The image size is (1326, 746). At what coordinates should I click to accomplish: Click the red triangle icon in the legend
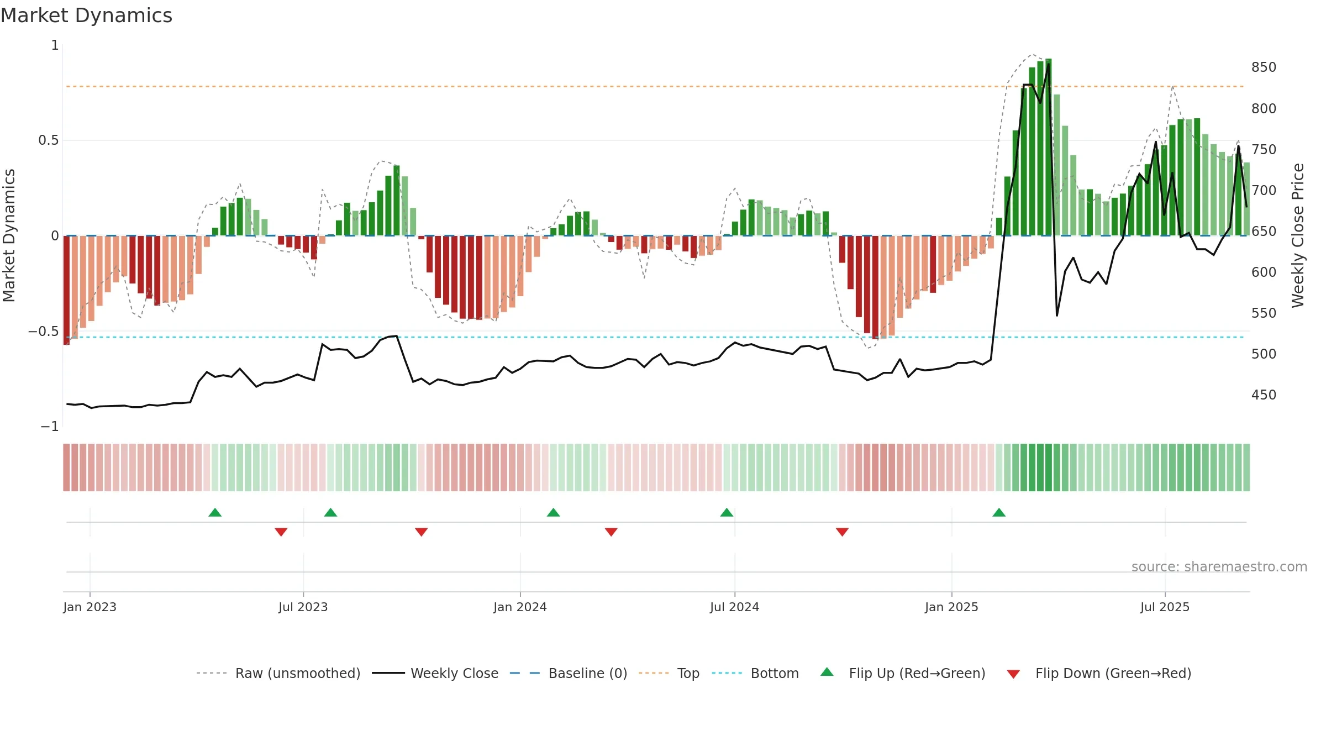tap(1013, 674)
